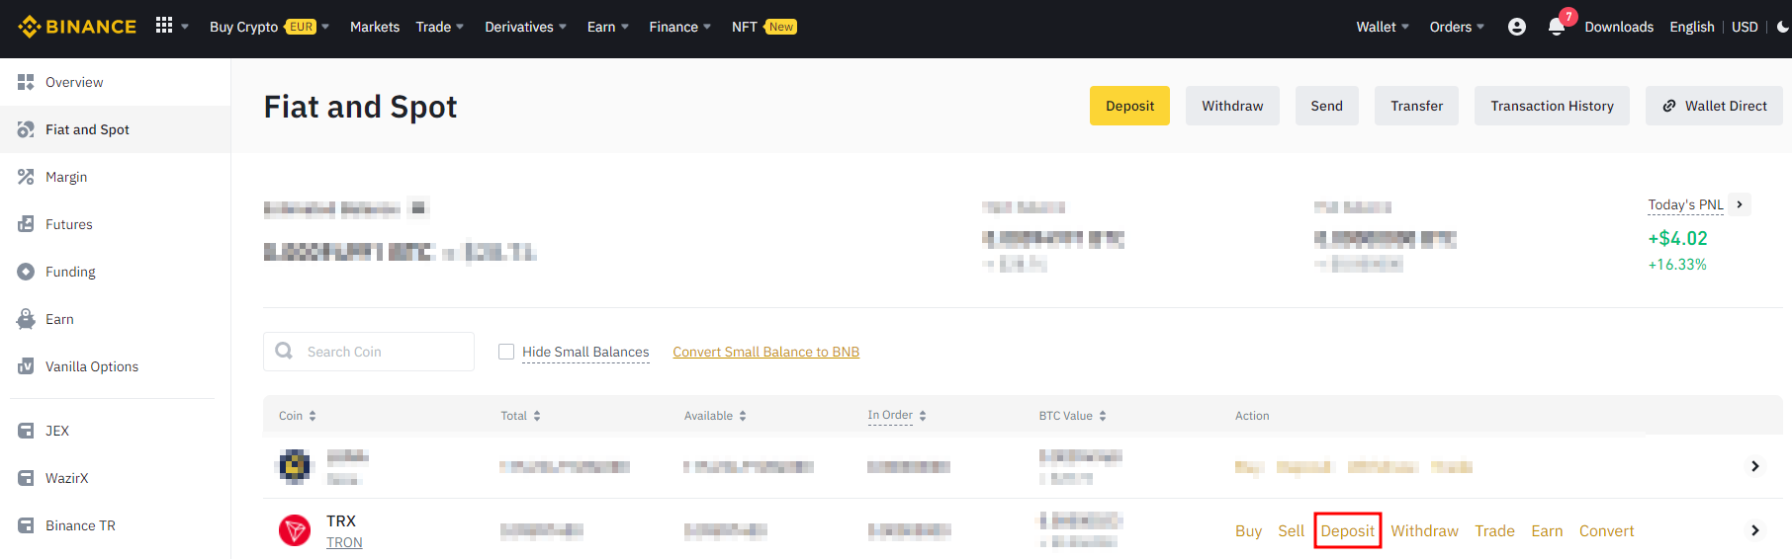Click the Transfer button
The image size is (1792, 559).
point(1416,106)
